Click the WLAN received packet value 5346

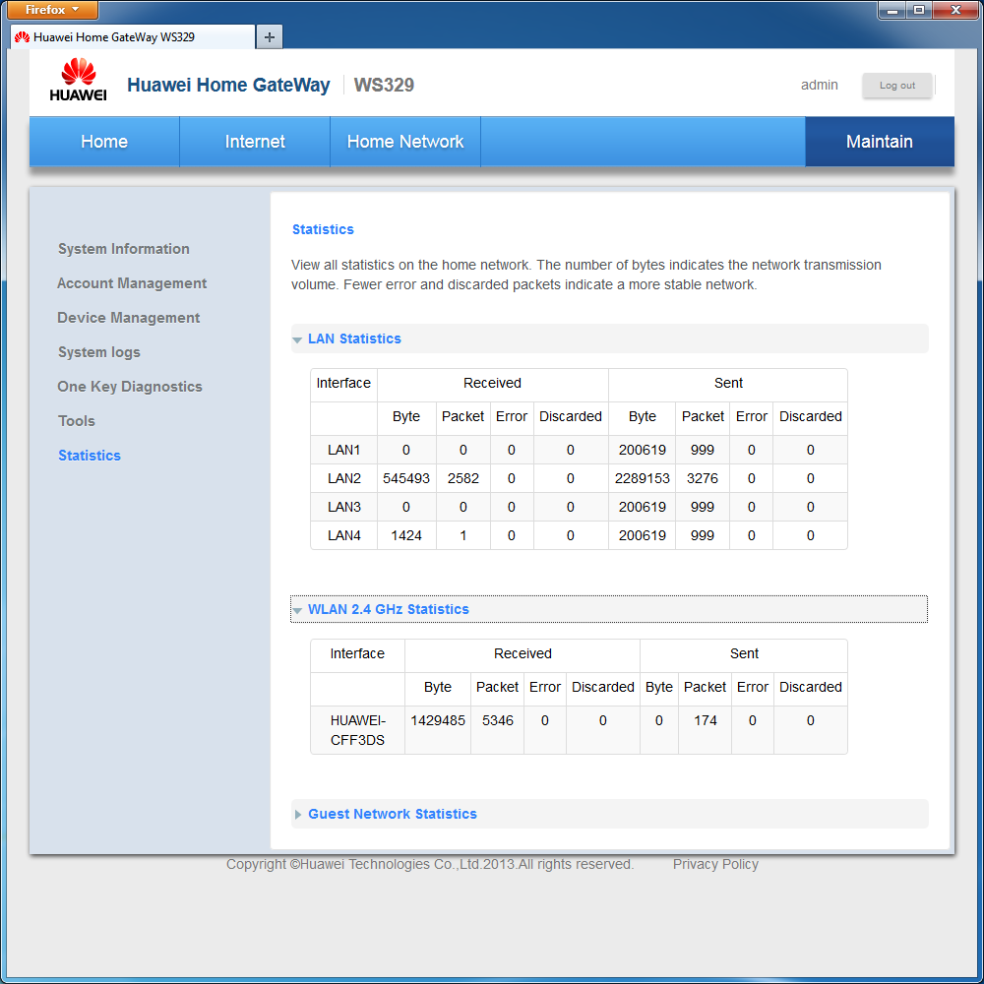tap(498, 721)
